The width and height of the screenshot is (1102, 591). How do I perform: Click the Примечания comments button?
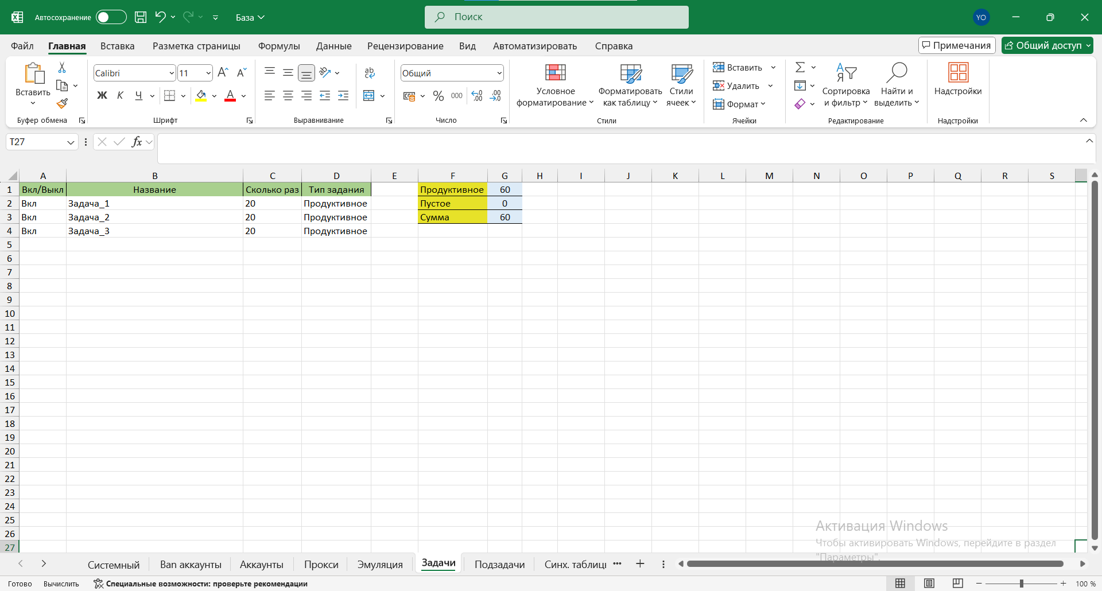(956, 45)
